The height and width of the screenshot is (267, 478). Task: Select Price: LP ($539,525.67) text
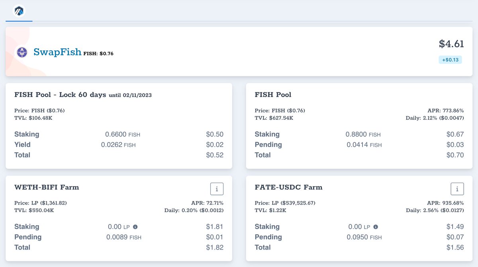click(285, 203)
